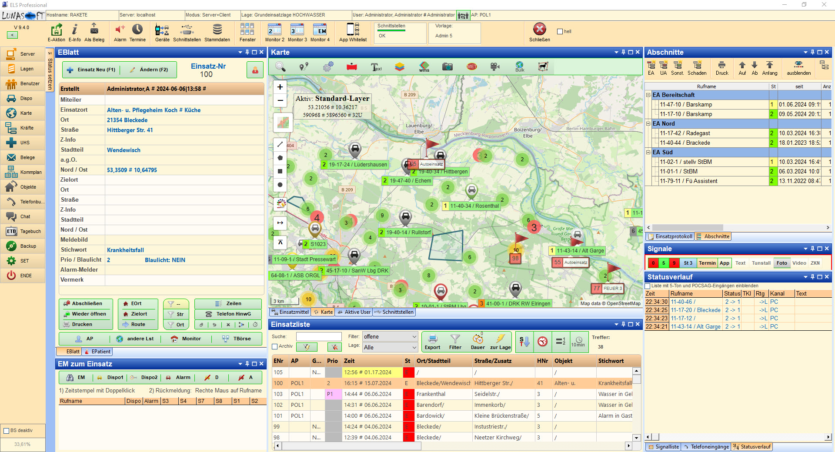The width and height of the screenshot is (835, 452).
Task: Click green signal counter 5
Action: pos(663,263)
